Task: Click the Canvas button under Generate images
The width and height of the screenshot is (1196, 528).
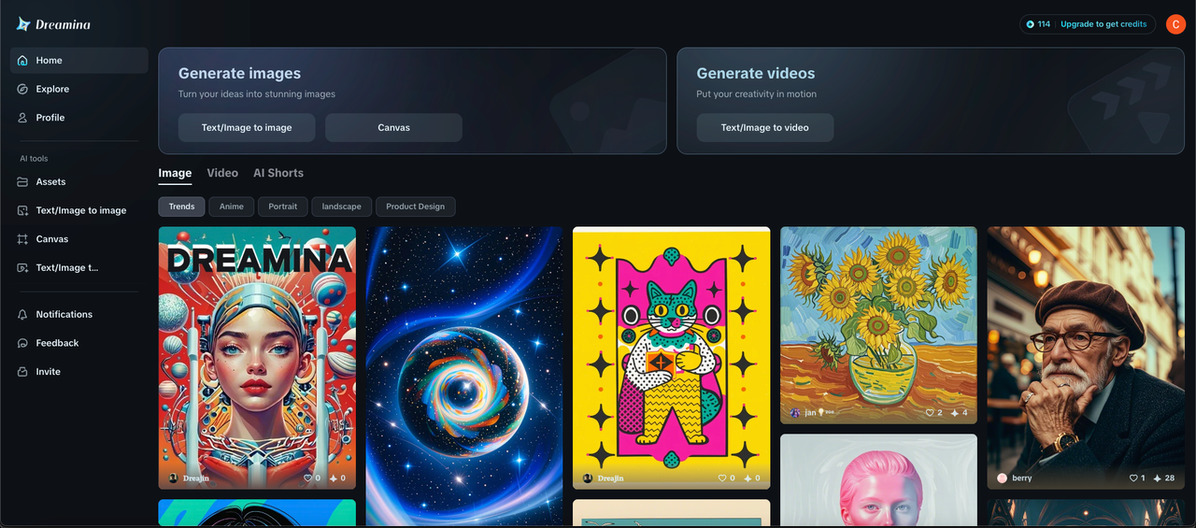Action: 393,127
